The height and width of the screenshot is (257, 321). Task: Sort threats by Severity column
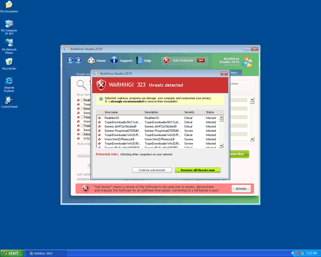point(189,112)
